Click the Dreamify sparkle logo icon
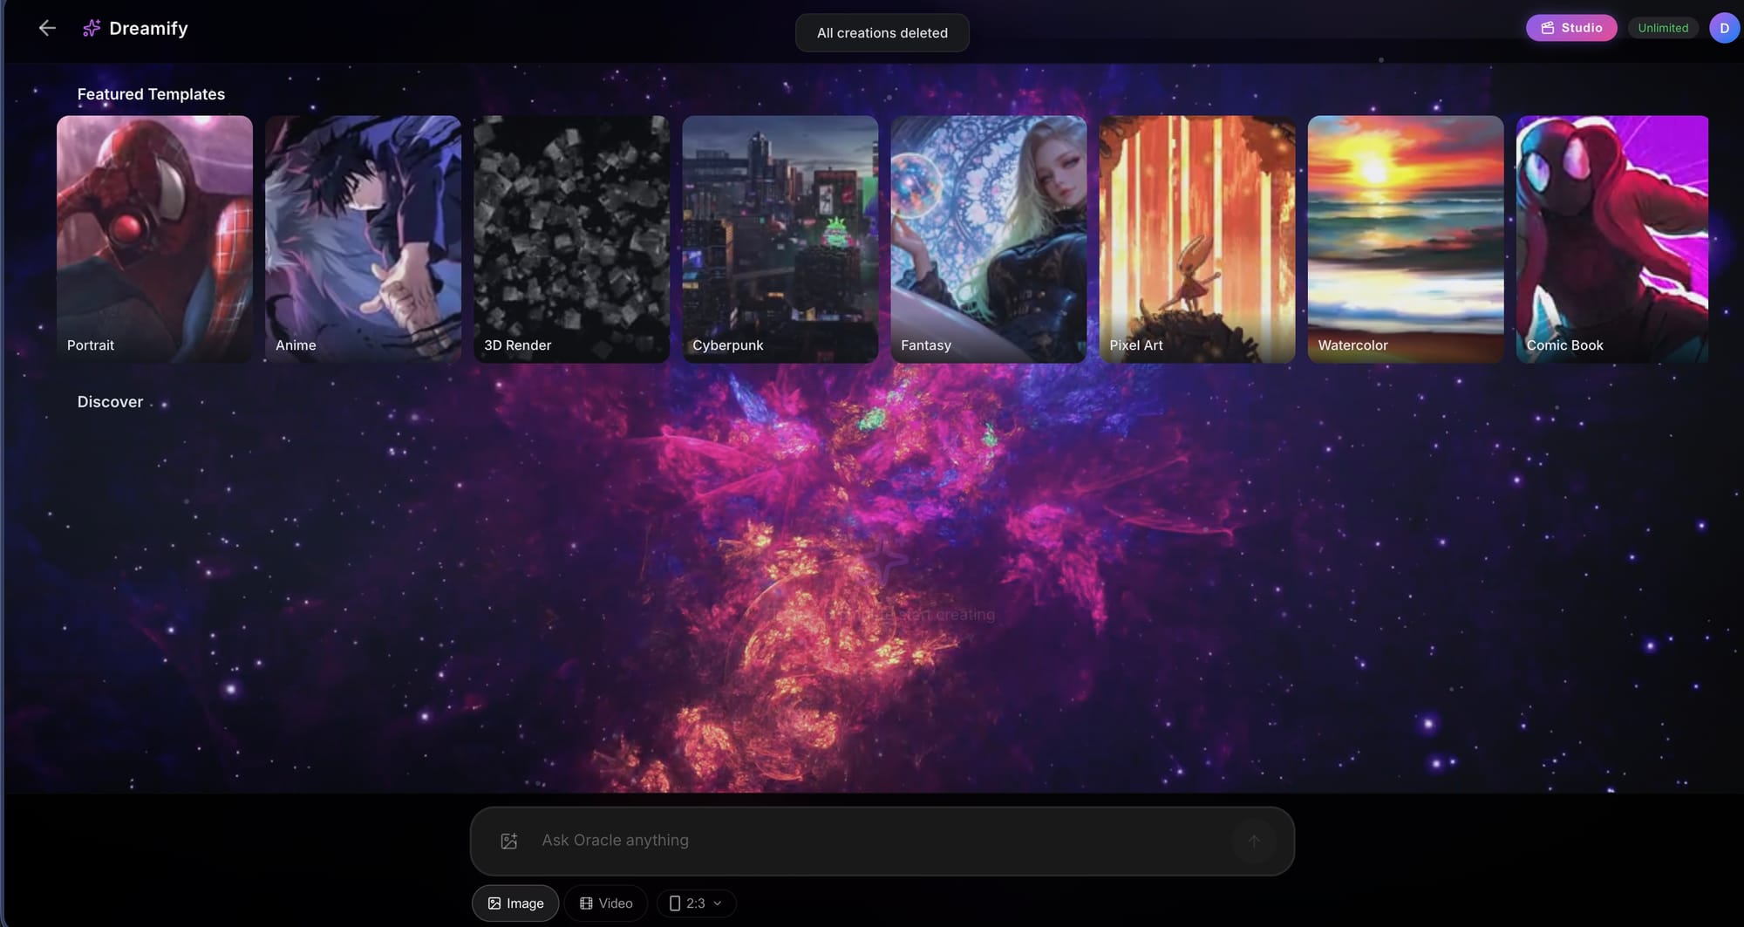This screenshot has height=927, width=1744. (92, 29)
